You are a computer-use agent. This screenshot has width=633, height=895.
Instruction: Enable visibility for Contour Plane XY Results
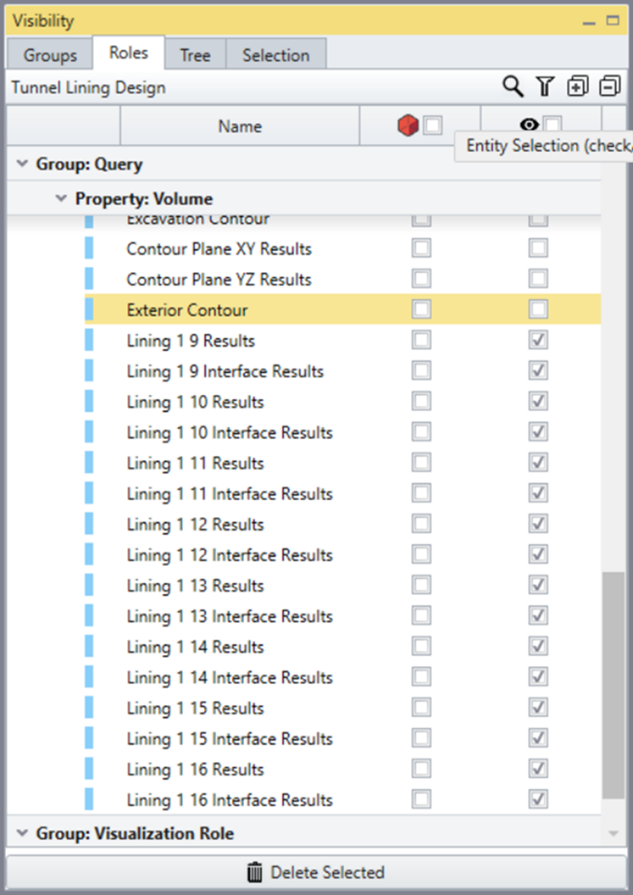click(x=538, y=248)
